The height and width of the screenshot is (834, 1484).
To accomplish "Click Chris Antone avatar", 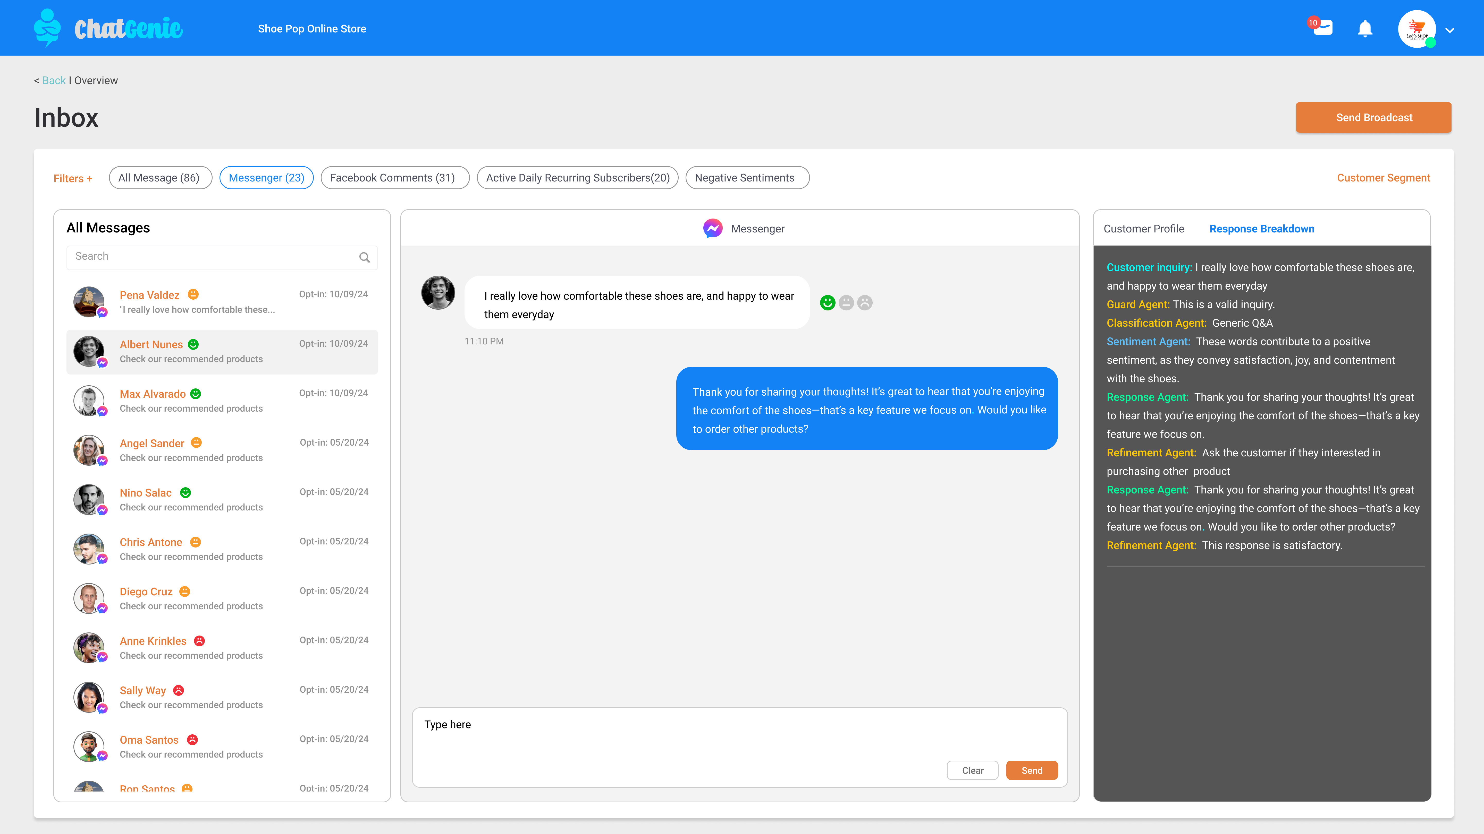I will [89, 549].
